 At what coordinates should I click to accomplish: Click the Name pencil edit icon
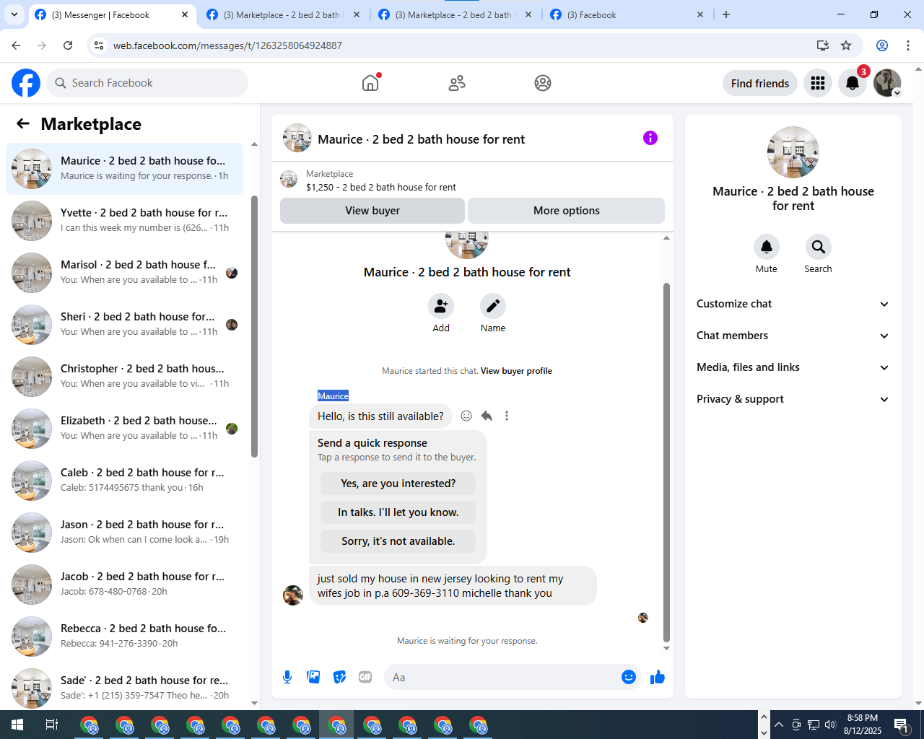pos(493,306)
